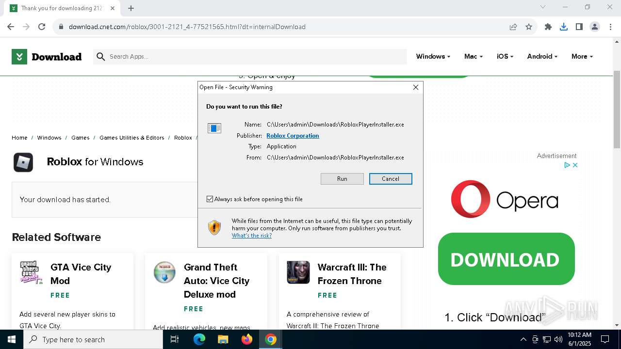Image resolution: width=621 pixels, height=349 pixels.
Task: Click the address bar URL
Action: [187, 27]
